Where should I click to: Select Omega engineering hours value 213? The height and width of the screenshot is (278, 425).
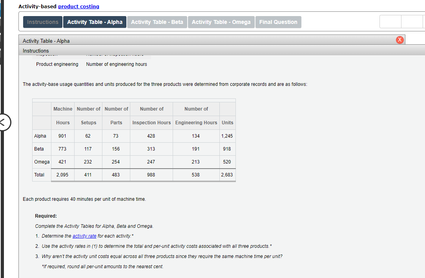point(196,162)
